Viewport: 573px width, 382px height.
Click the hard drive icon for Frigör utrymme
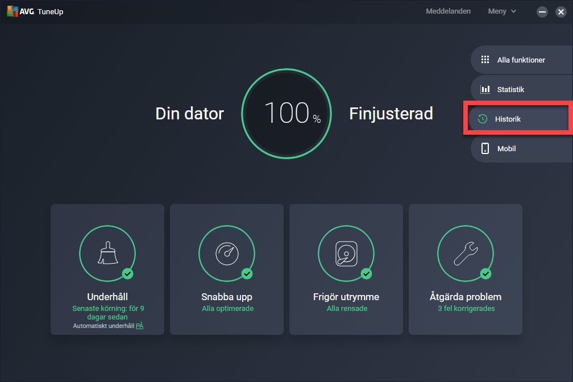pyautogui.click(x=346, y=252)
